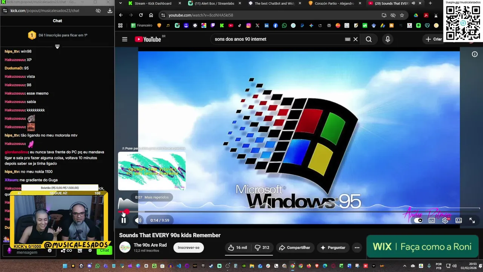Pause the YouTube video
Image resolution: width=483 pixels, height=272 pixels.
123,220
